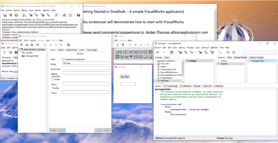
Task: Click in the String input field
Action: pyautogui.click(x=86, y=63)
